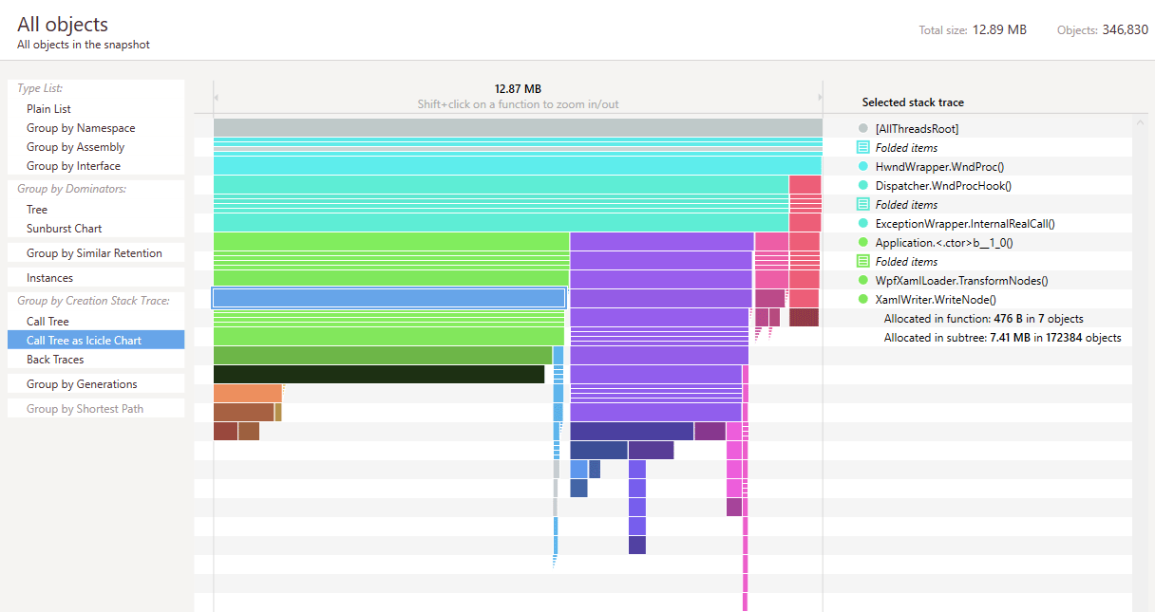Click the gray dot beside [AllThreadsRoot]
The height and width of the screenshot is (612, 1155).
pos(862,128)
